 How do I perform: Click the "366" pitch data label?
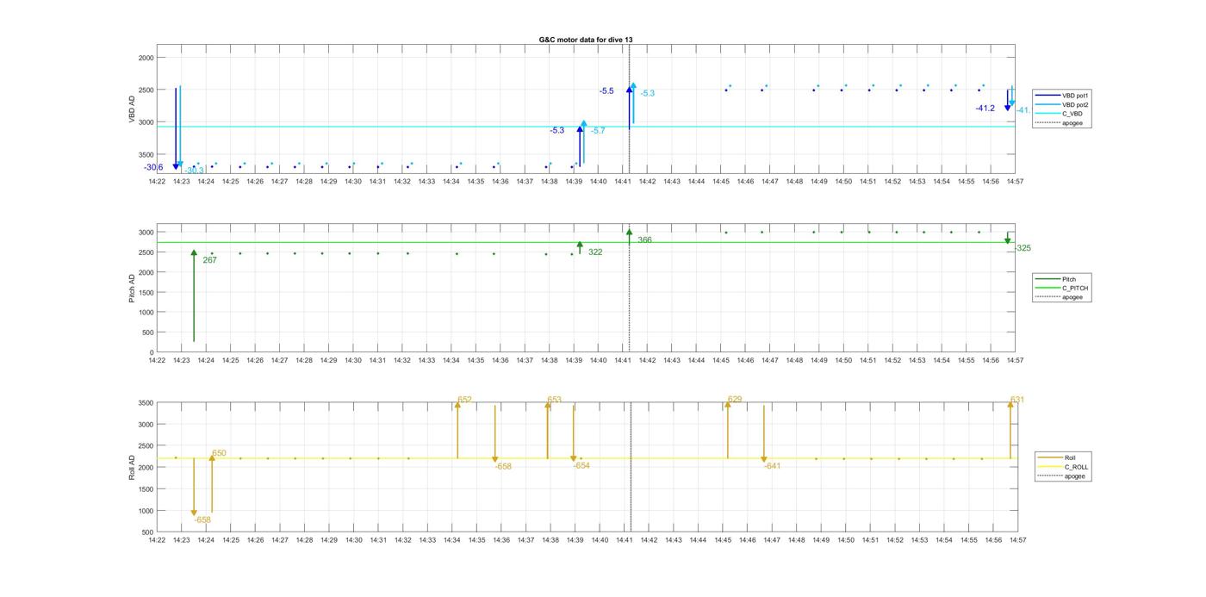(644, 239)
